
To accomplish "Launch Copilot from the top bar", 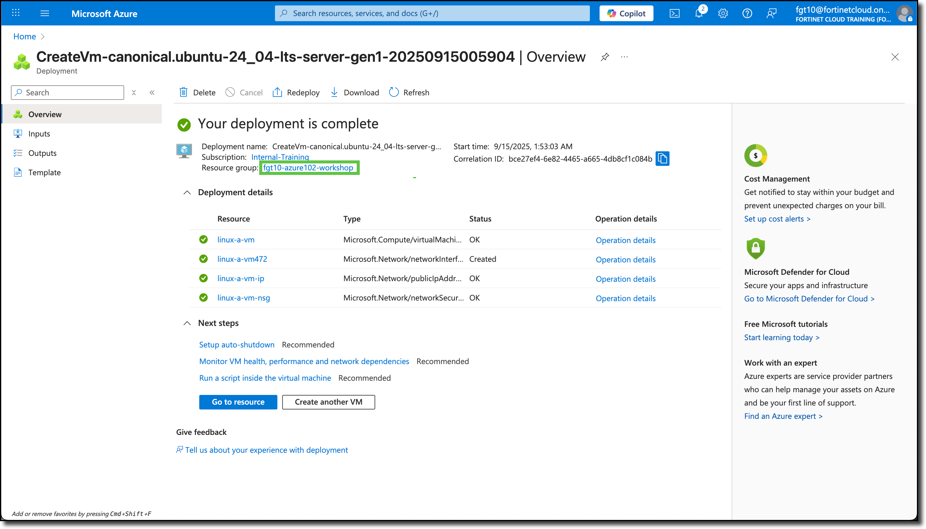I will [x=626, y=13].
